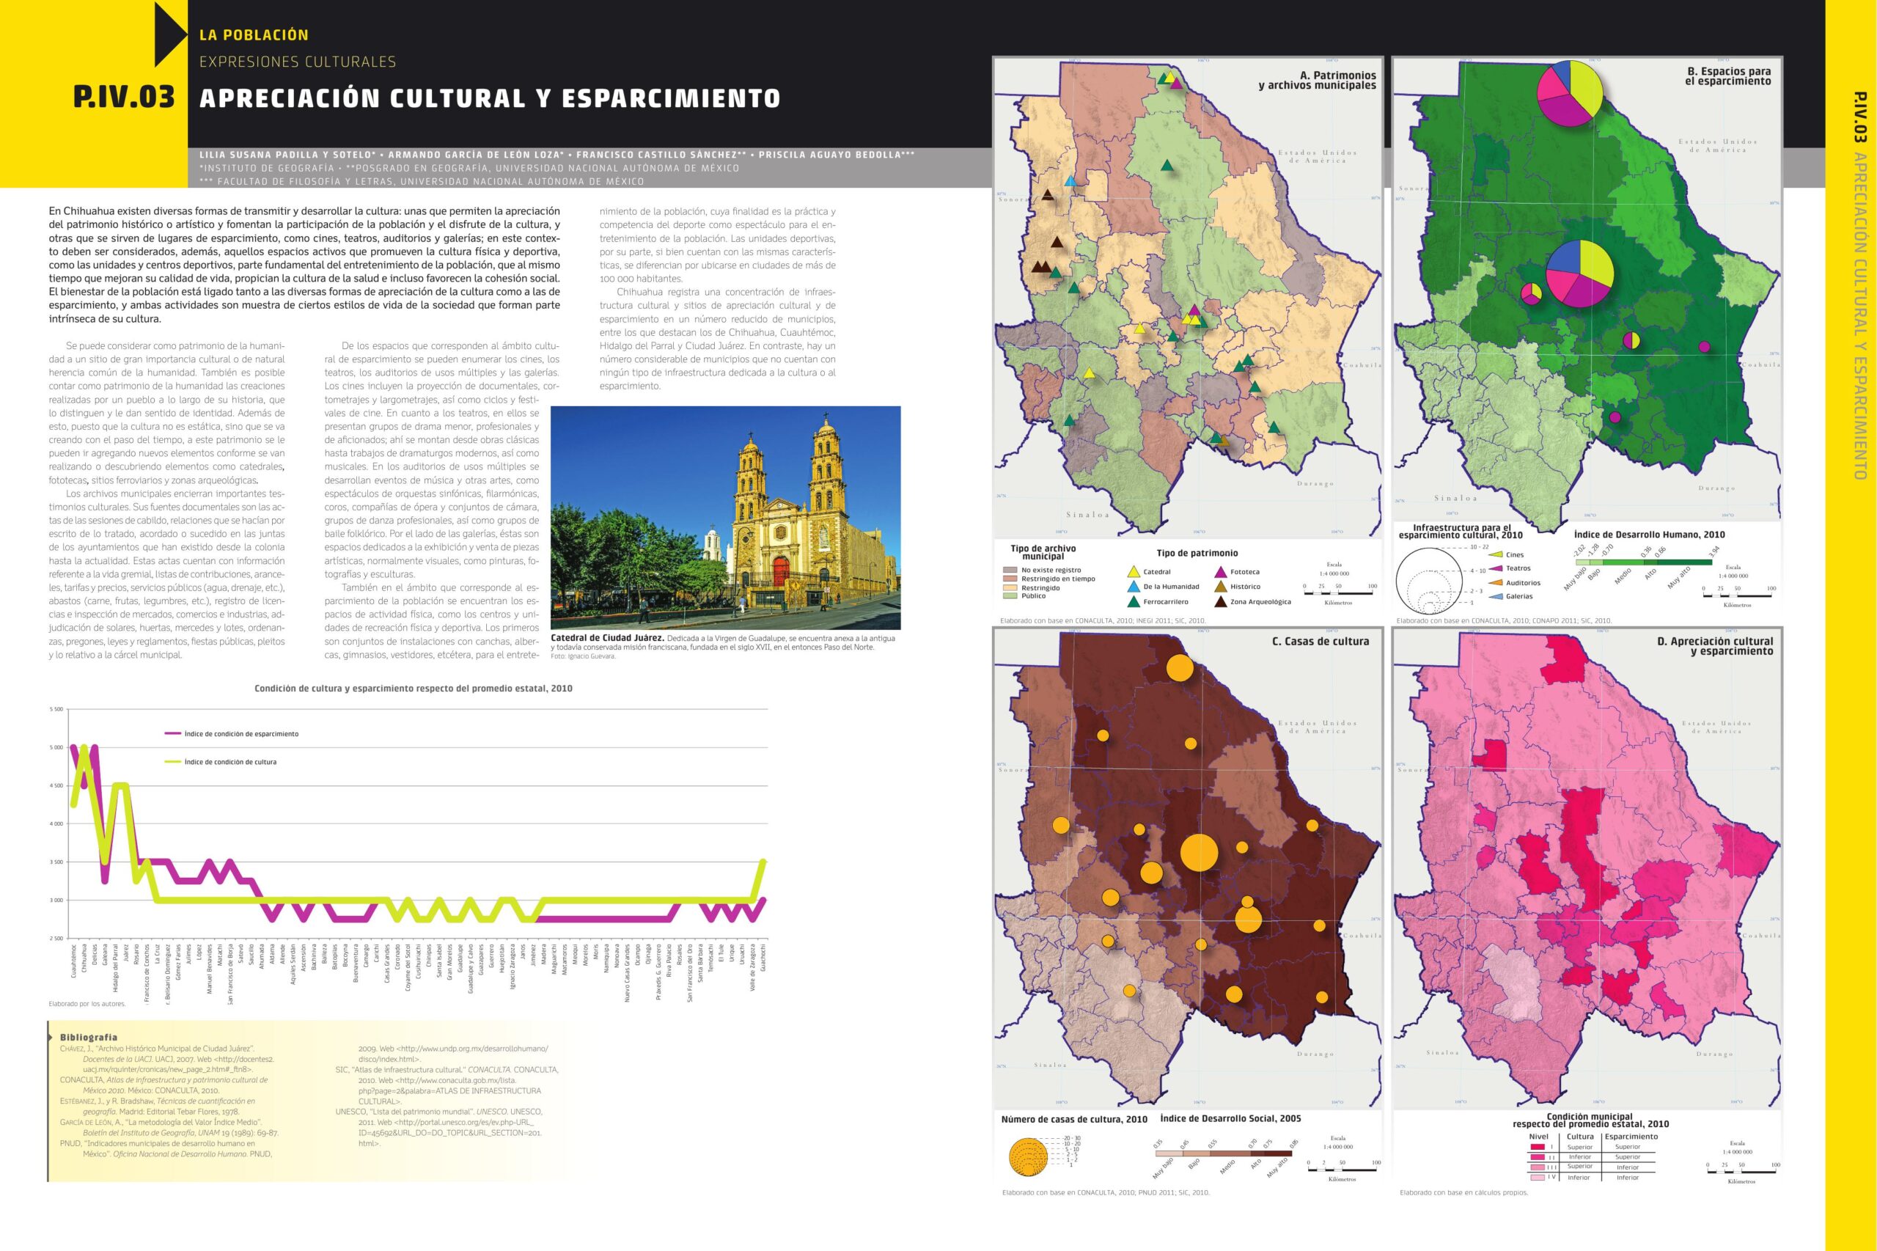This screenshot has width=1877, height=1251.
Task: Click the 'No existe registro' gray swatch
Action: point(1010,571)
